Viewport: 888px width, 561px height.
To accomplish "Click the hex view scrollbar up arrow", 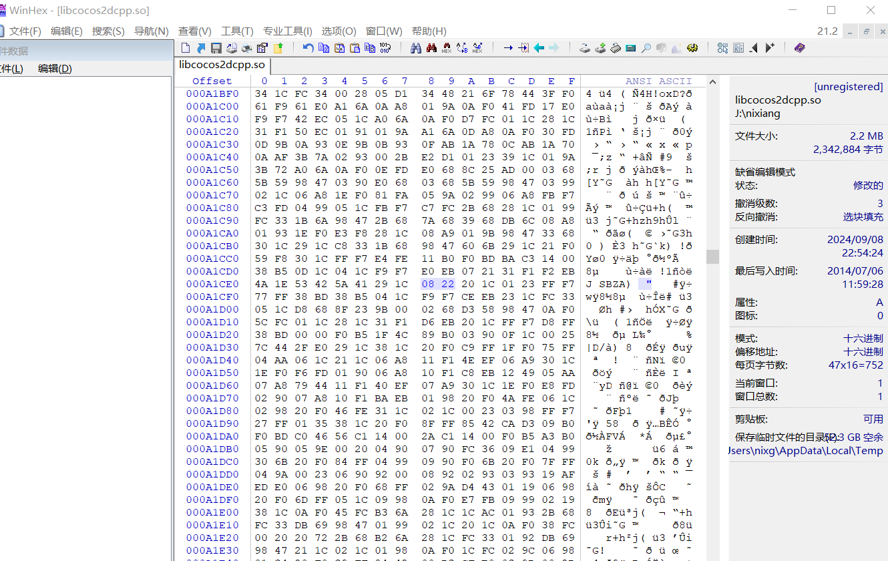I will click(x=713, y=81).
